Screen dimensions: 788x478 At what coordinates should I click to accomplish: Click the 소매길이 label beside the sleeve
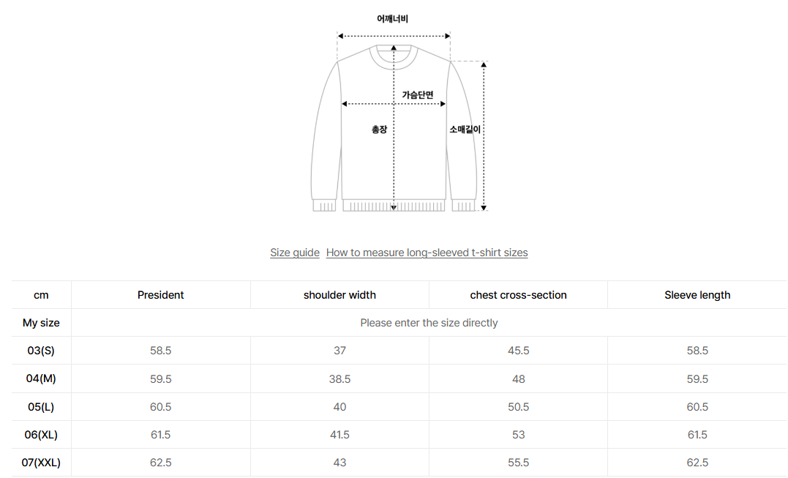465,130
